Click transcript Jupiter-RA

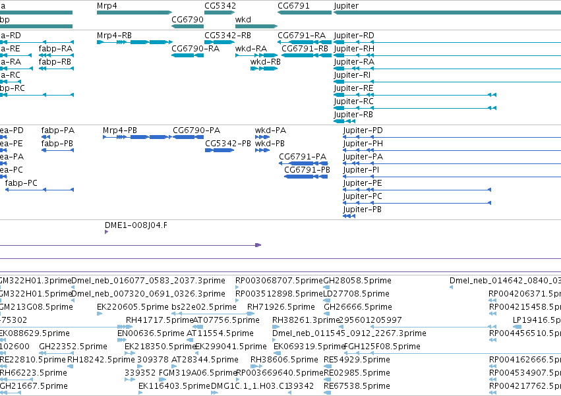(x=354, y=62)
